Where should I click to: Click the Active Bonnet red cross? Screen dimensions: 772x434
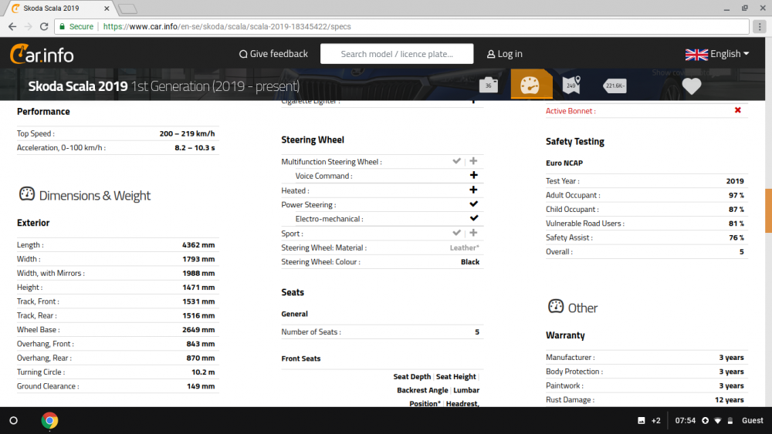pos(737,110)
